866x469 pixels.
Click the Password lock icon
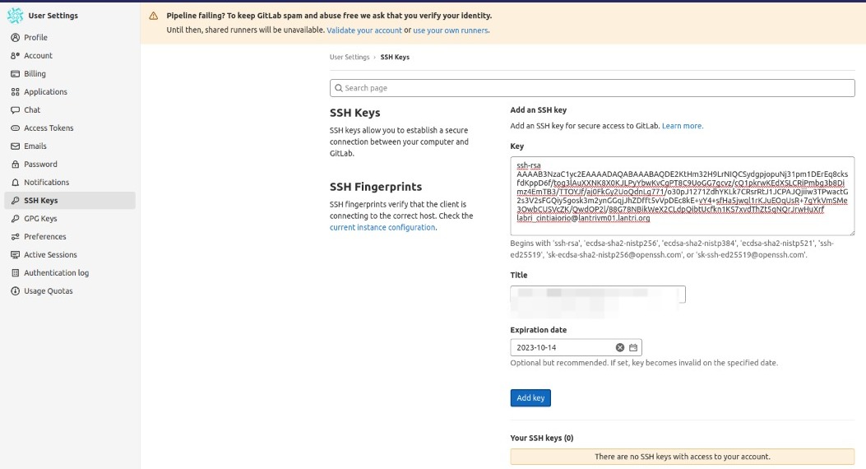click(15, 164)
